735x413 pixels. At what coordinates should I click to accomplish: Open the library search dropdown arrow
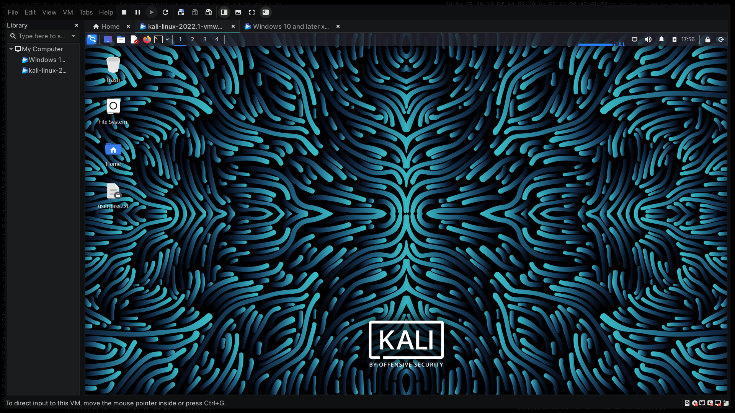point(73,36)
